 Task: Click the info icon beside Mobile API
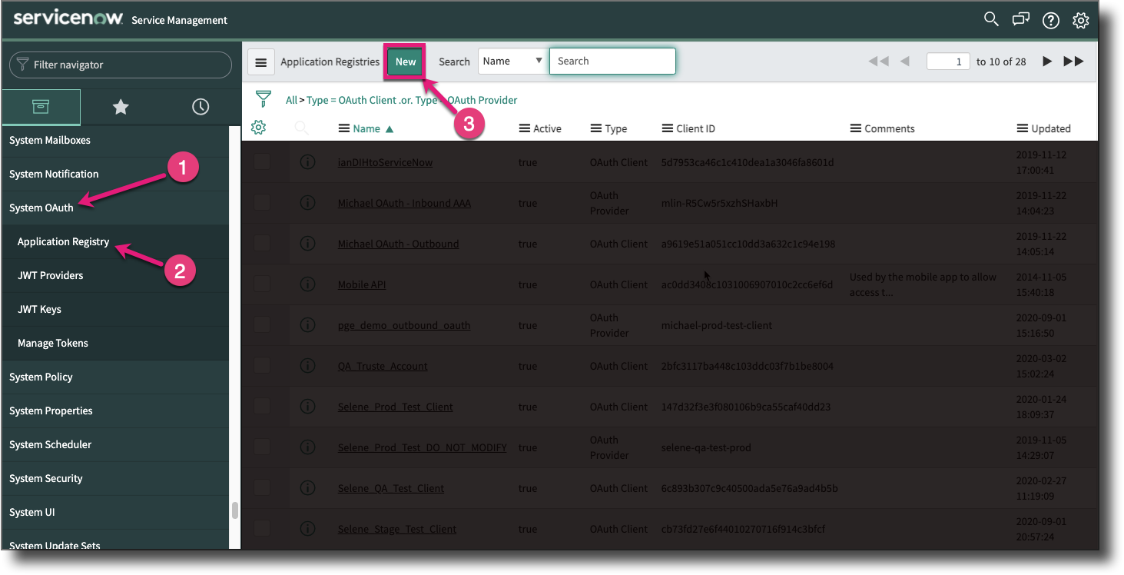click(x=308, y=284)
